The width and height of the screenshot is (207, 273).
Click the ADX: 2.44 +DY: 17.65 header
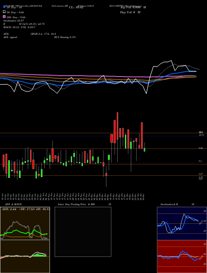26,209
